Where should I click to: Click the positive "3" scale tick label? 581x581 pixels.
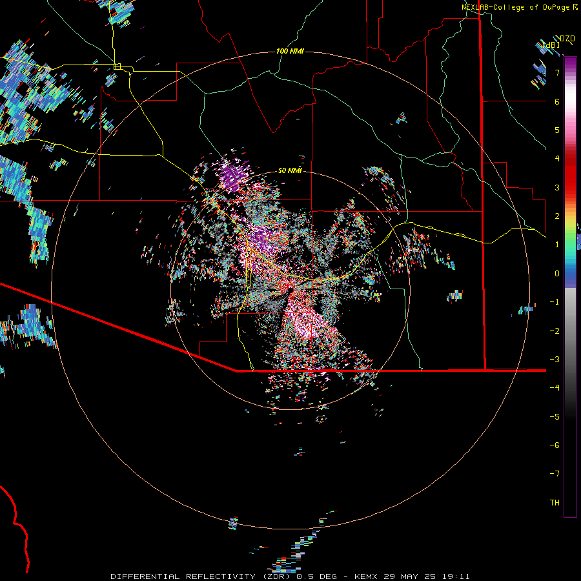point(557,187)
